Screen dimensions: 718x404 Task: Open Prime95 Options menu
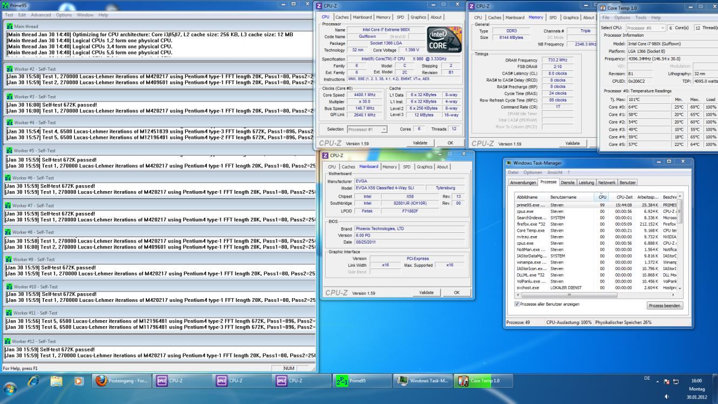click(x=64, y=15)
